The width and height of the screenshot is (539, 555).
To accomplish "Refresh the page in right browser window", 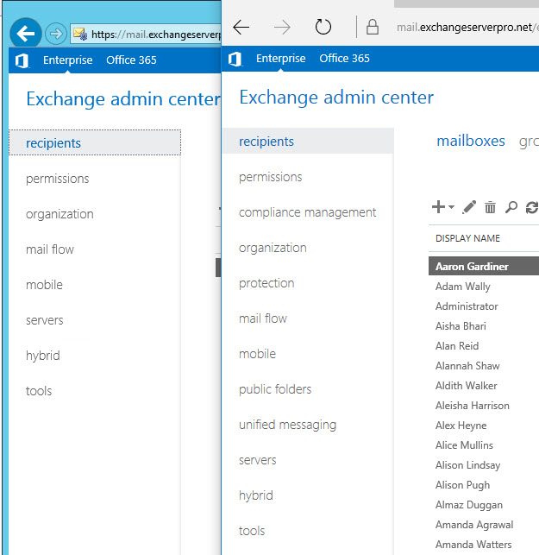I will (323, 27).
